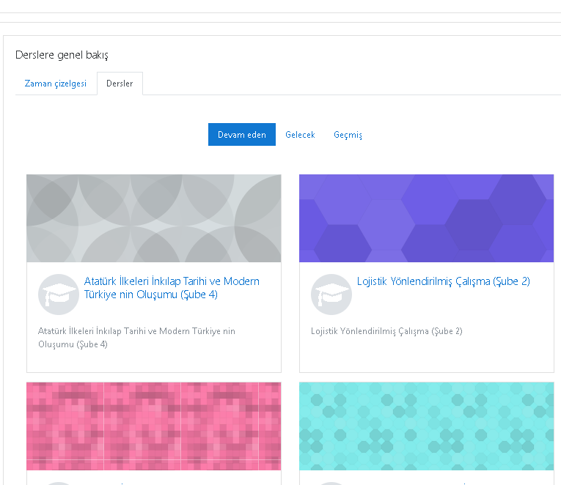The width and height of the screenshot is (561, 485).
Task: Click gray summary text of Atatürk İlkeleri course
Action: tap(136, 338)
